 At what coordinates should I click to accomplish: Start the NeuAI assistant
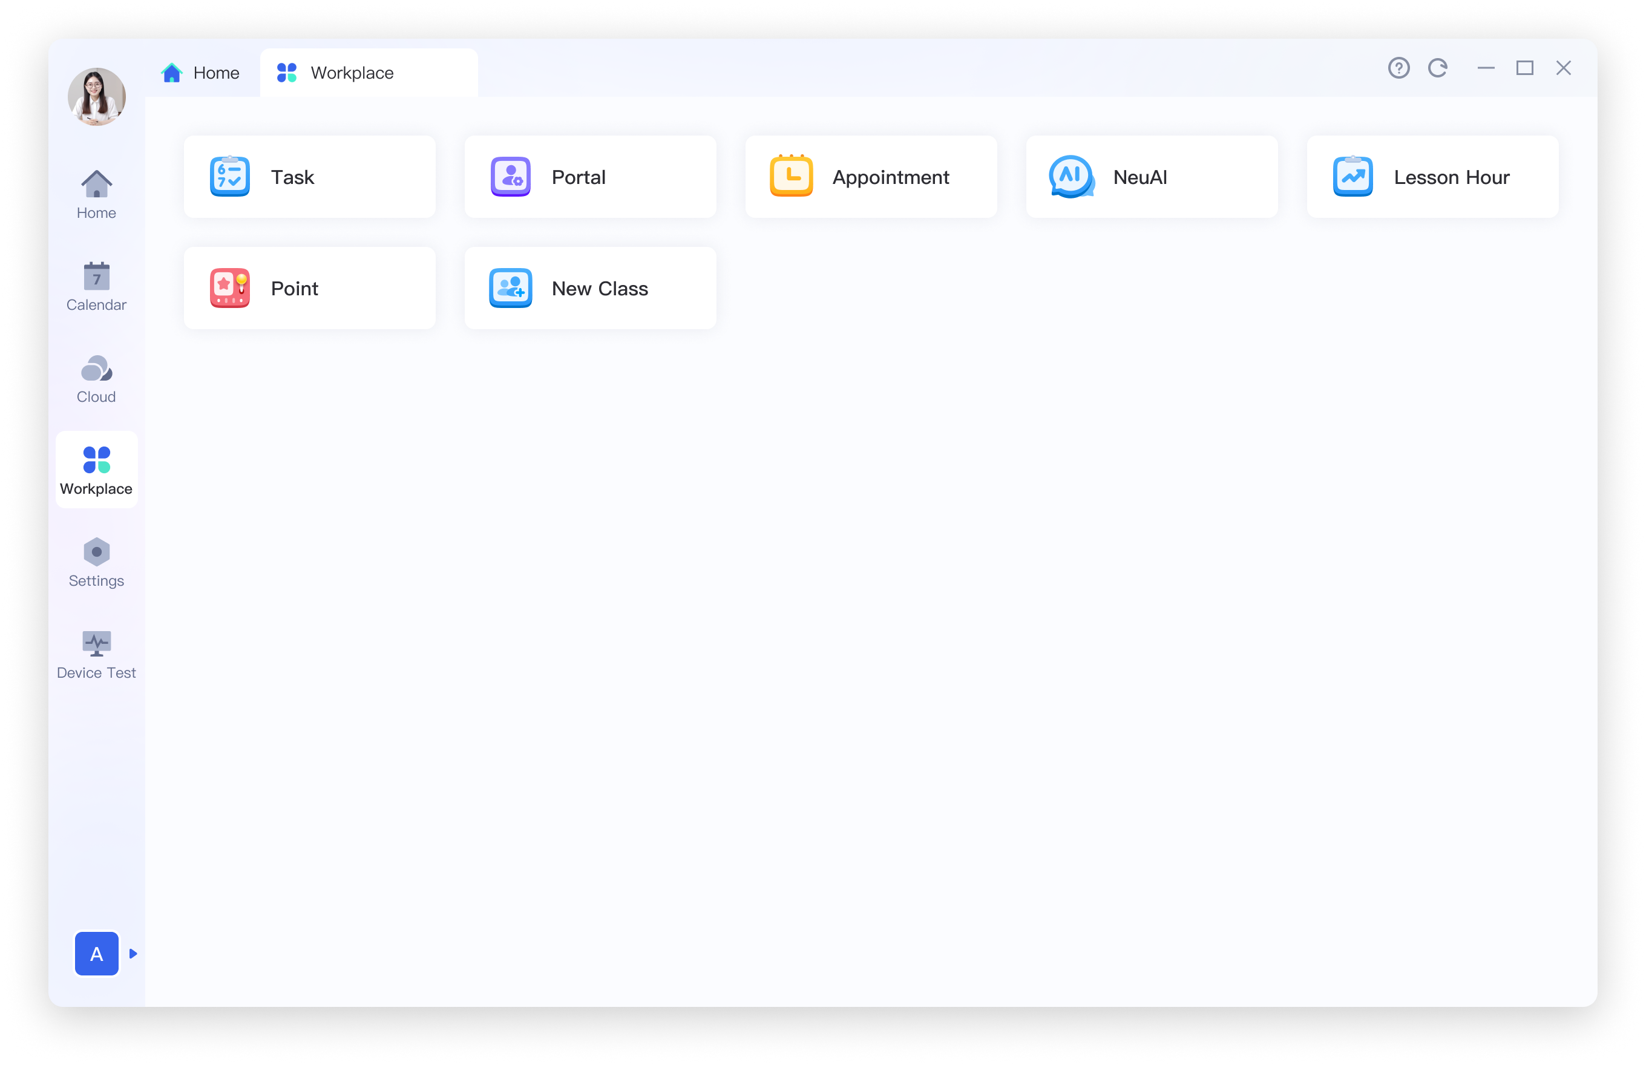tap(1152, 177)
